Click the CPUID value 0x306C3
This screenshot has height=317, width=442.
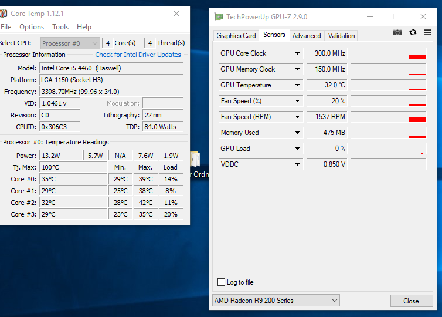pos(59,127)
